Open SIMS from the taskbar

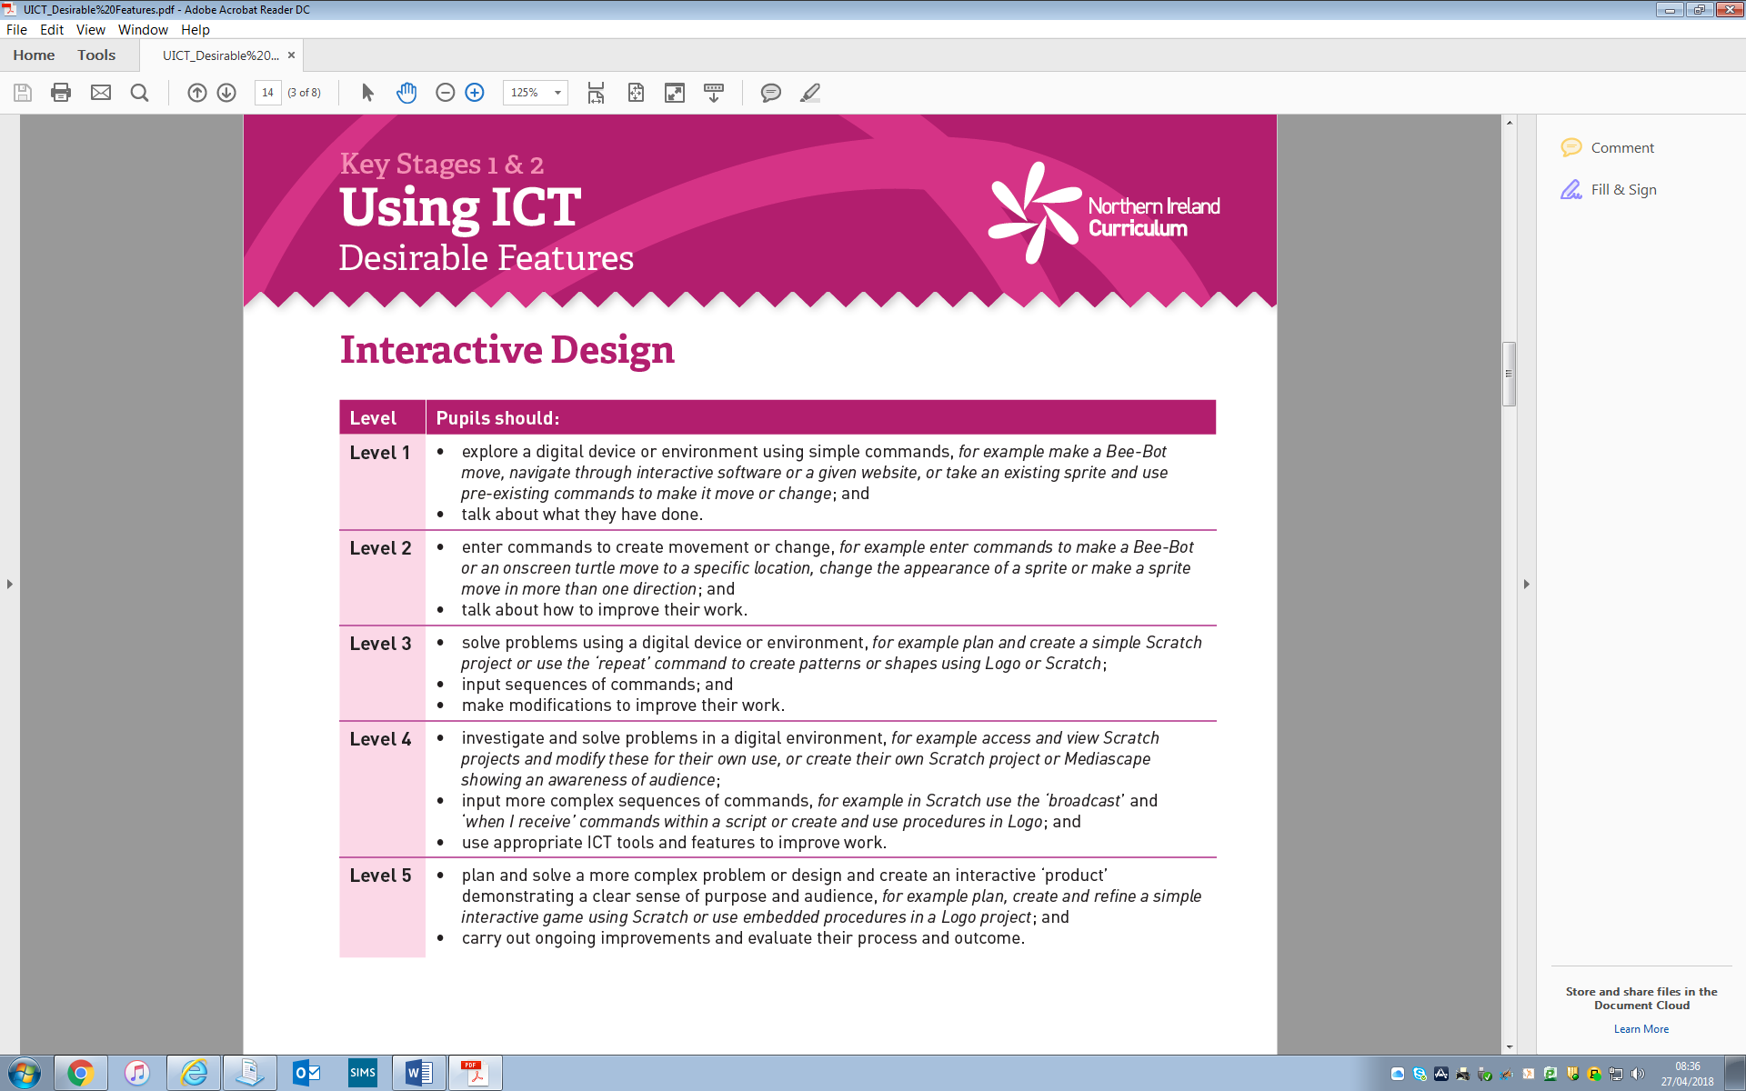pos(363,1074)
